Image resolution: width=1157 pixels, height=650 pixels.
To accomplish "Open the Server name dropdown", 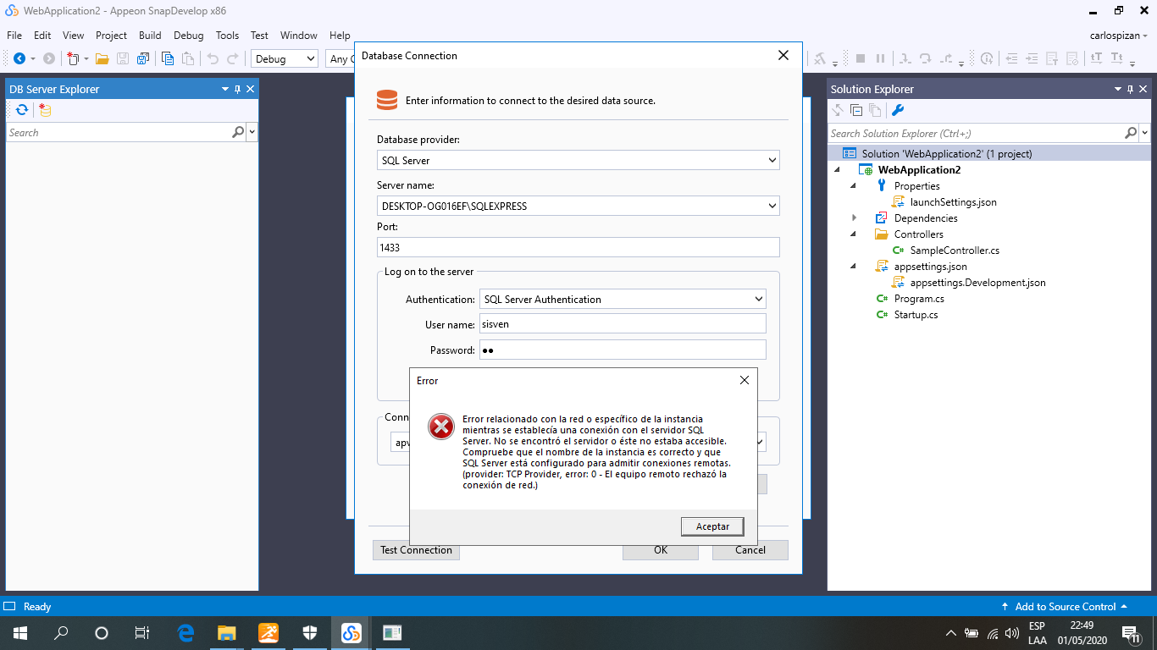I will coord(772,206).
